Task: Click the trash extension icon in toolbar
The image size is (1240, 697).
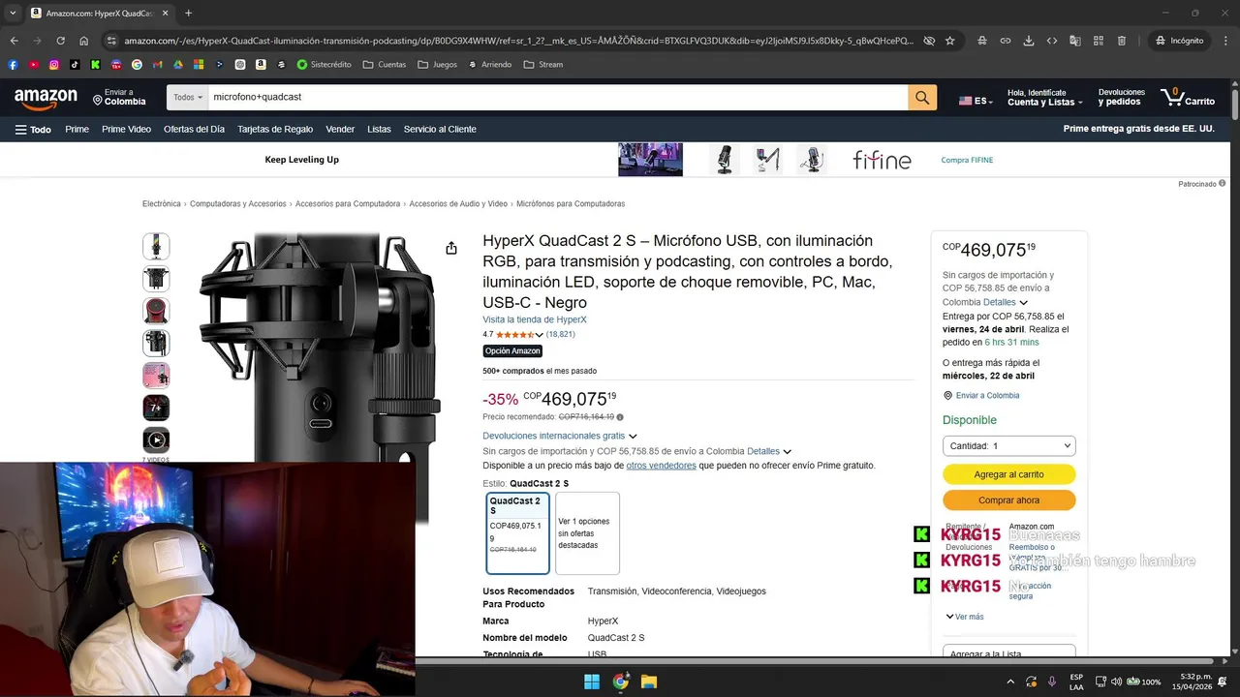Action: click(x=1122, y=41)
